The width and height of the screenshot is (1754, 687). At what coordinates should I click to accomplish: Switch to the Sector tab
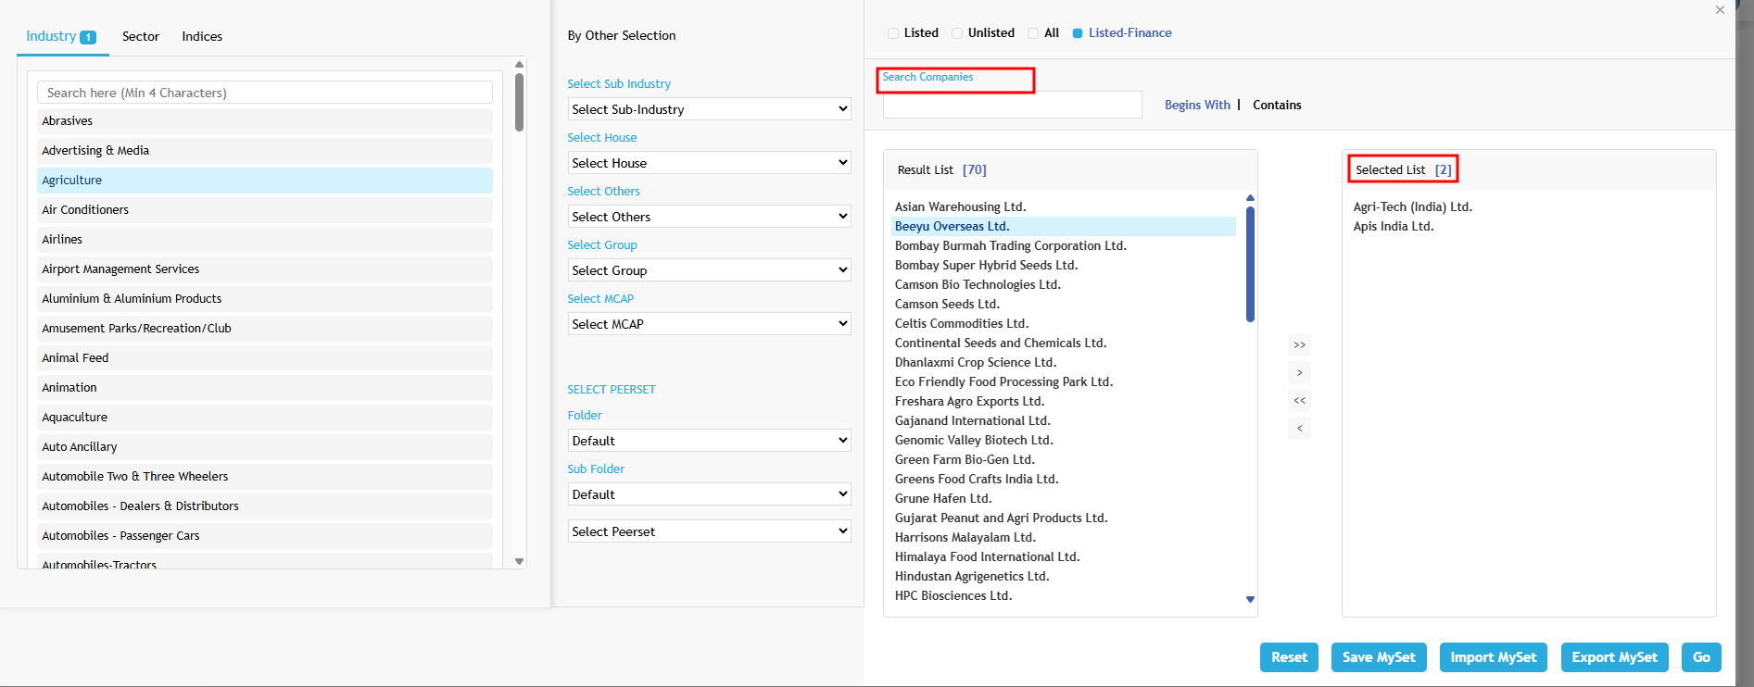point(141,37)
